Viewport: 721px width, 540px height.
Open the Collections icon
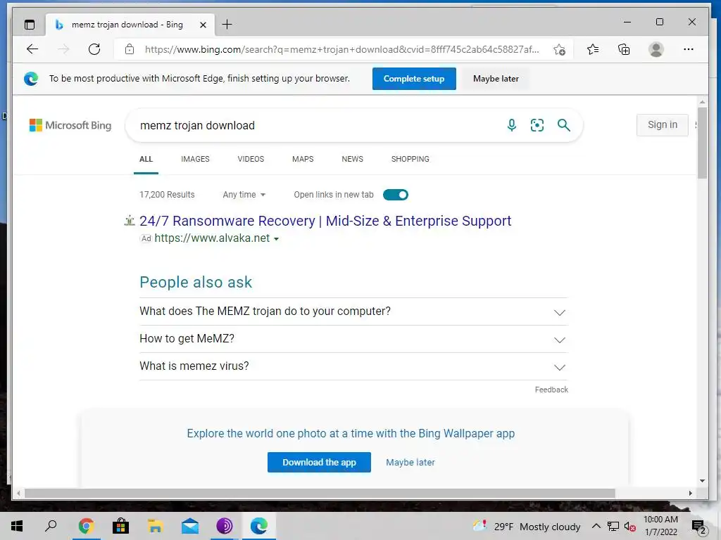pyautogui.click(x=624, y=49)
